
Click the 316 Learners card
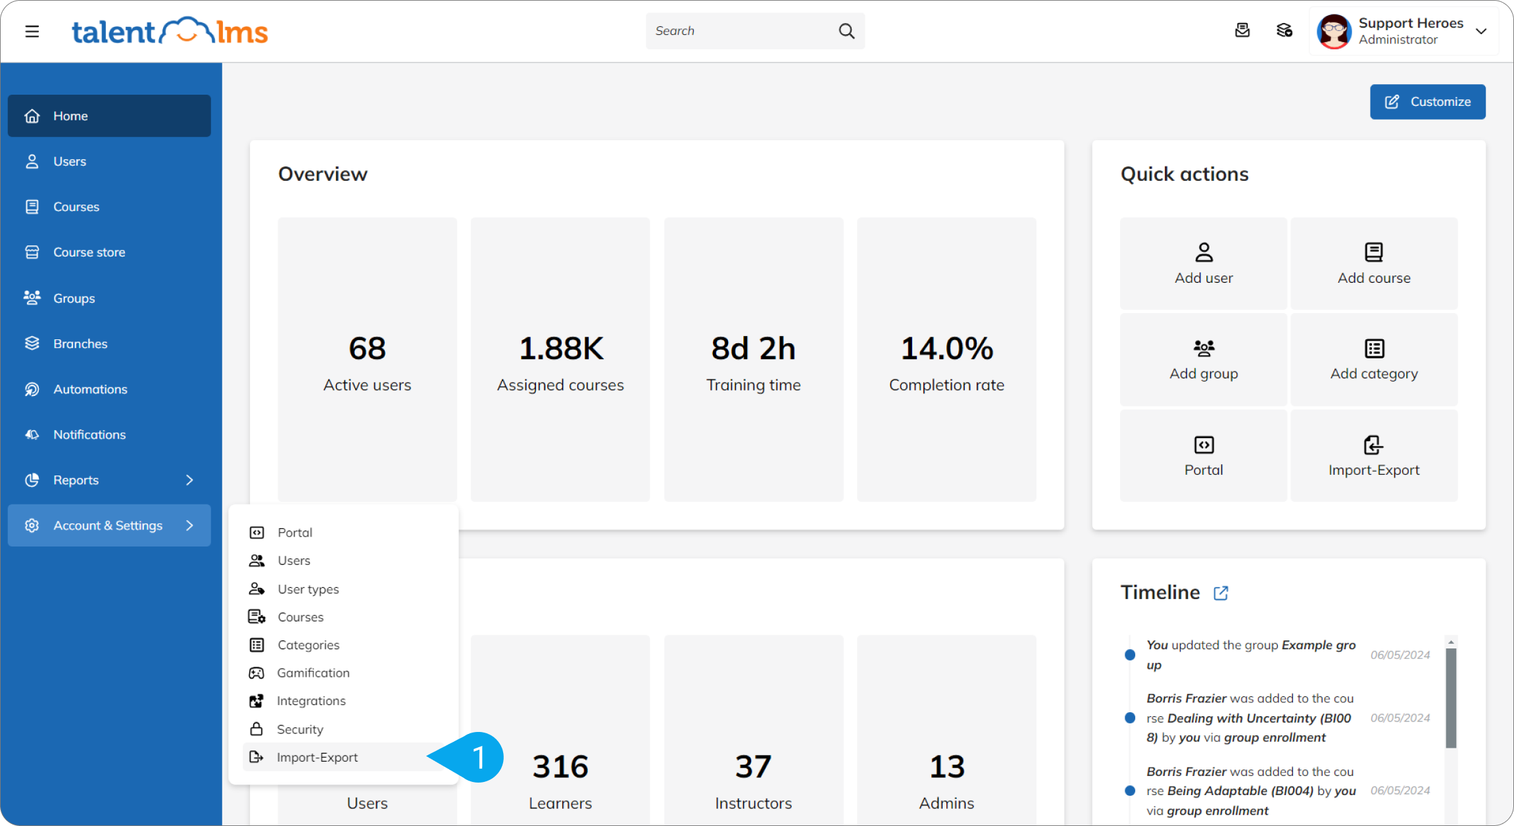coord(560,730)
